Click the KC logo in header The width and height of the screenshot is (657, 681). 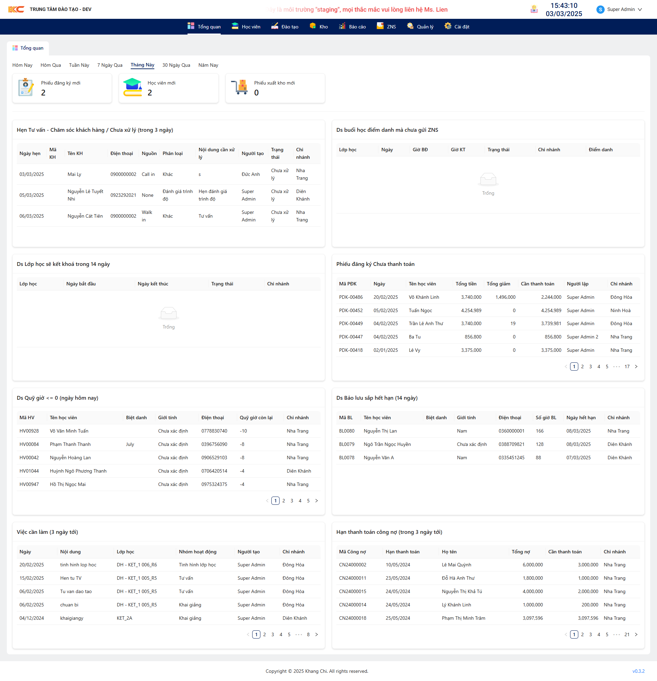point(16,9)
